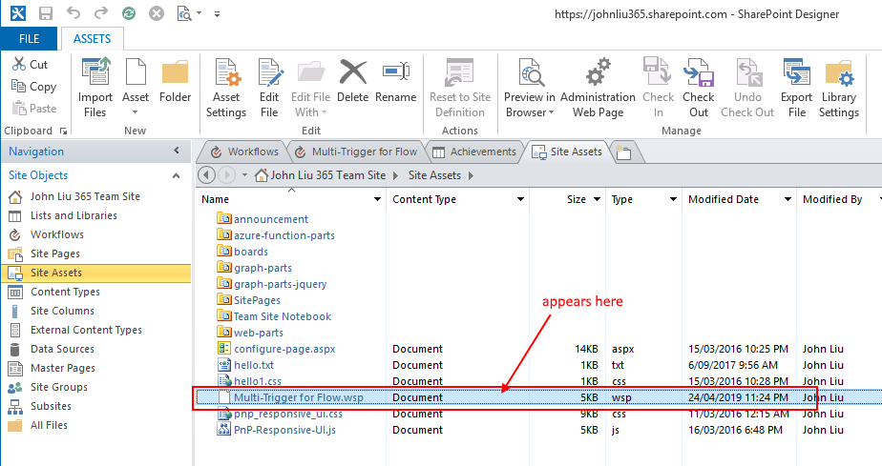Select Master Pages in the navigation
Image resolution: width=882 pixels, height=466 pixels.
[62, 368]
